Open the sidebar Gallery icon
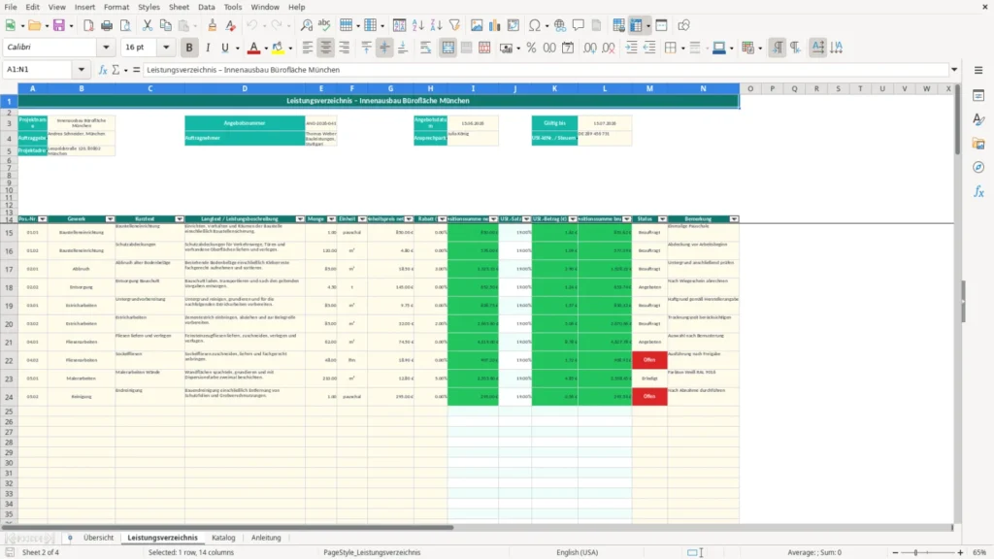The width and height of the screenshot is (994, 559). (978, 144)
